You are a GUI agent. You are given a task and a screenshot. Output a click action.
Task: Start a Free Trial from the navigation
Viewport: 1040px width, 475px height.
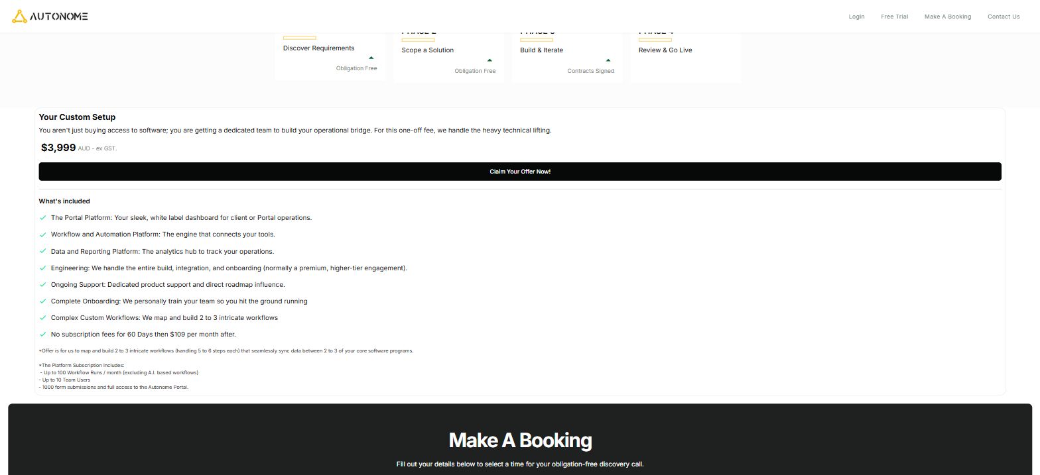click(894, 17)
